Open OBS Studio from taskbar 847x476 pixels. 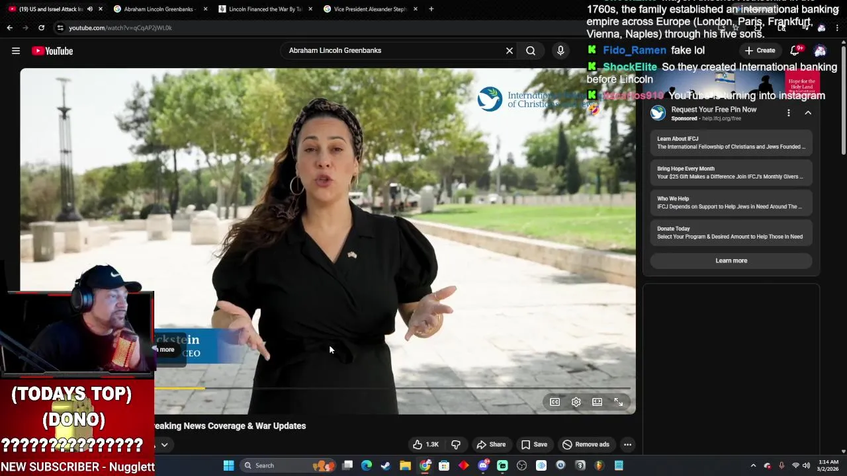tap(521, 465)
